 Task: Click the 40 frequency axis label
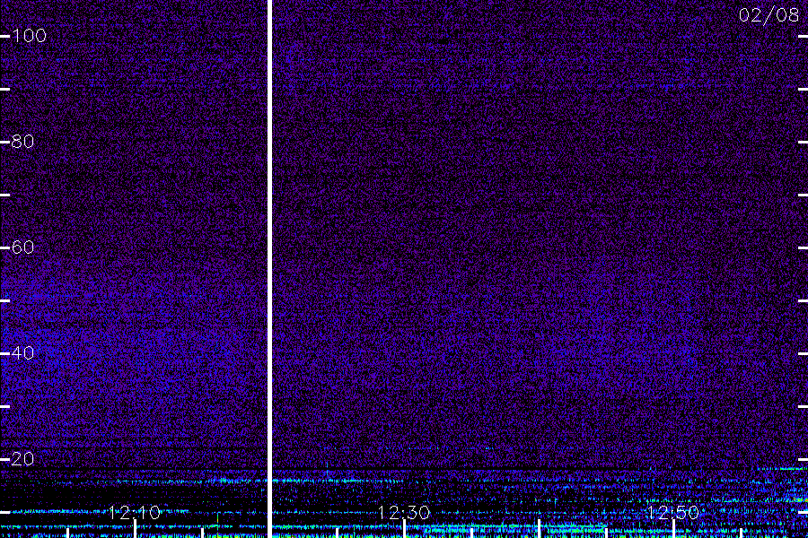click(x=22, y=353)
